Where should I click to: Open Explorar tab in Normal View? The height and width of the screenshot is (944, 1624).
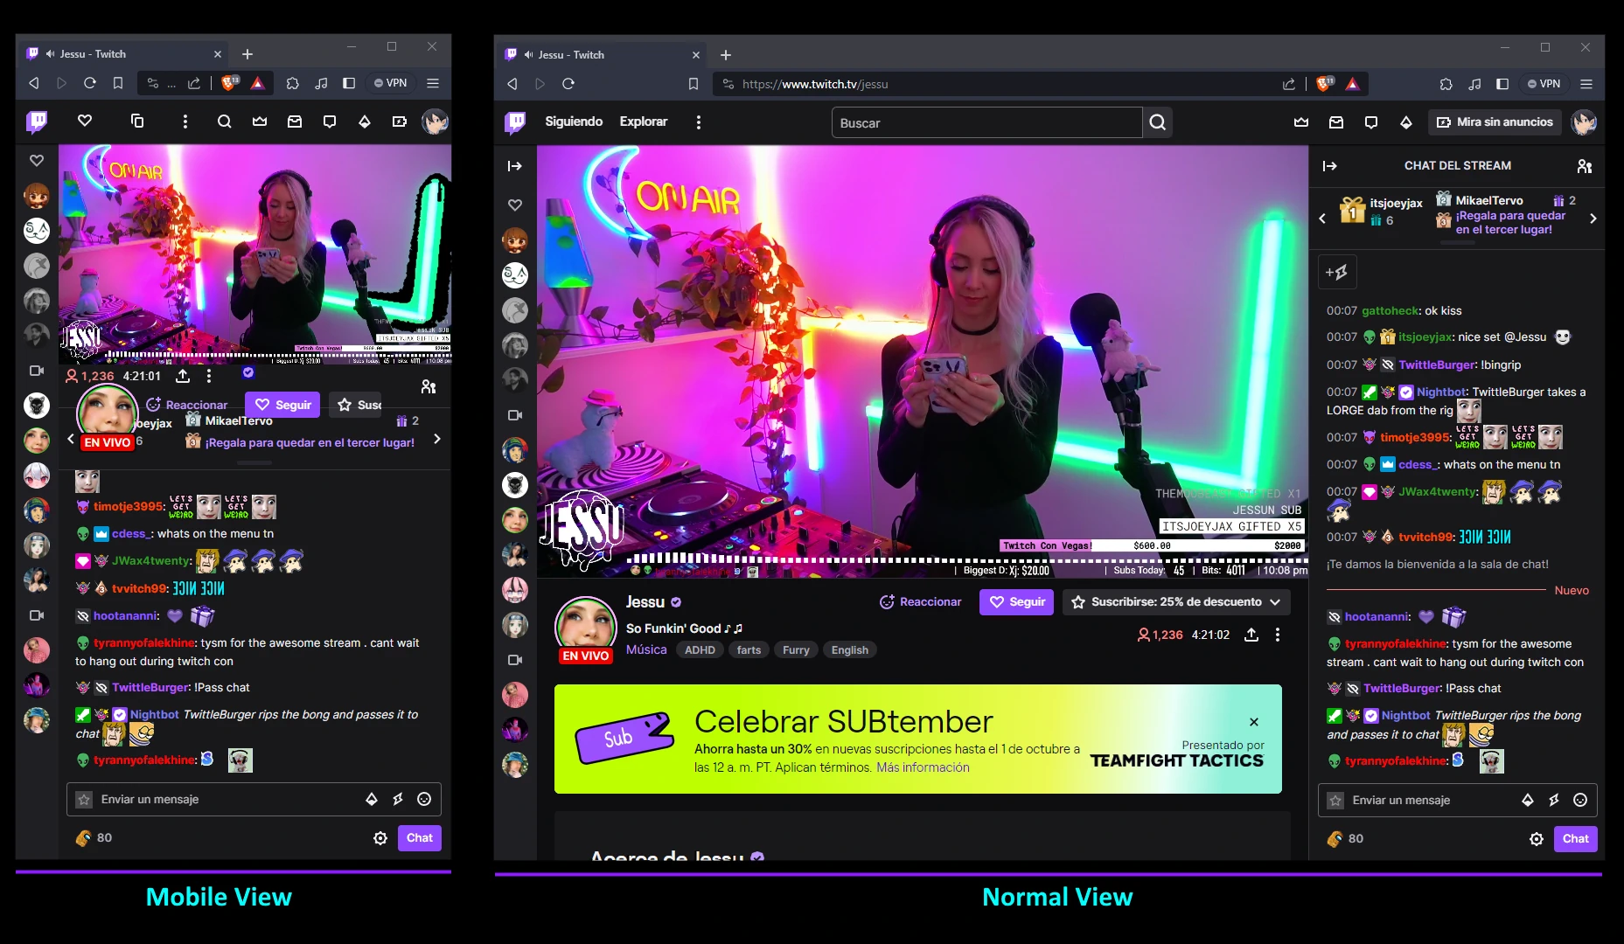click(644, 121)
